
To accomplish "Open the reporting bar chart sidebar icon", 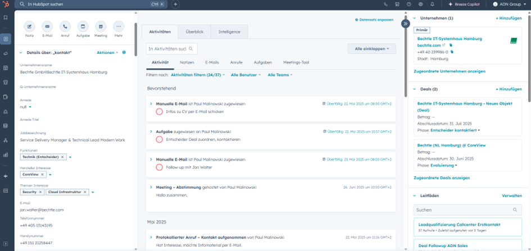I will (x=6, y=154).
